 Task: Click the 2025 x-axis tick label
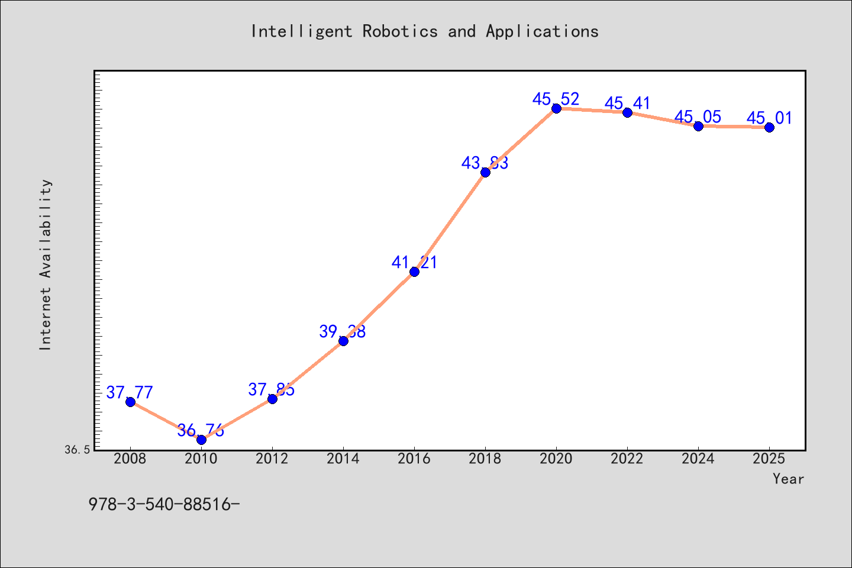pos(769,459)
